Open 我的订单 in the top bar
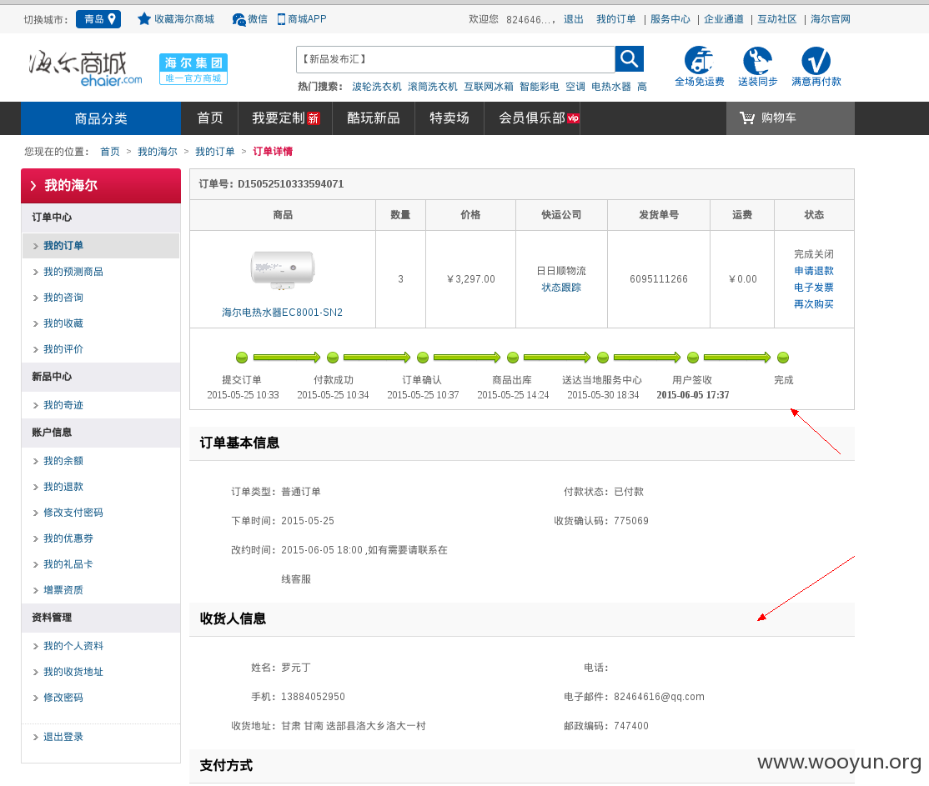929x786 pixels. [x=615, y=19]
